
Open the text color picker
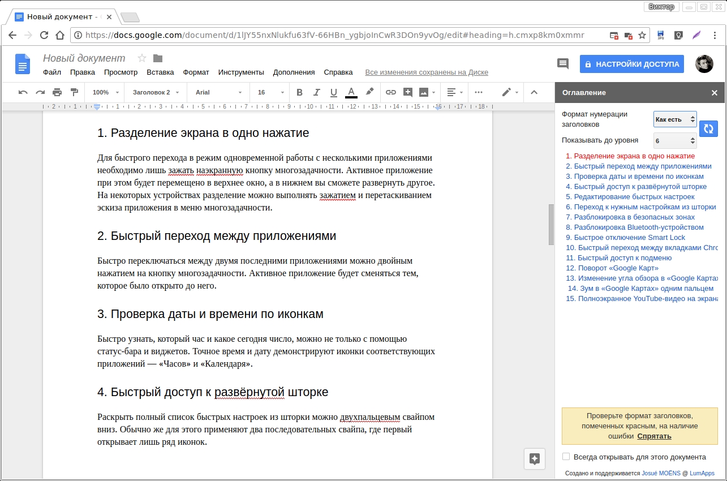[x=351, y=92]
